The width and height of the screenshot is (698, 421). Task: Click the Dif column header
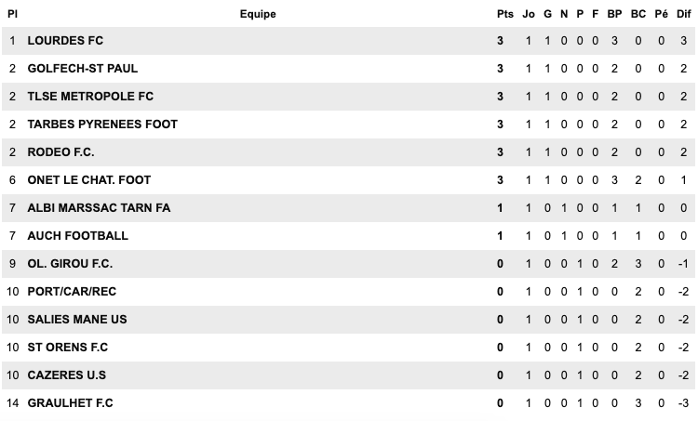tap(683, 14)
